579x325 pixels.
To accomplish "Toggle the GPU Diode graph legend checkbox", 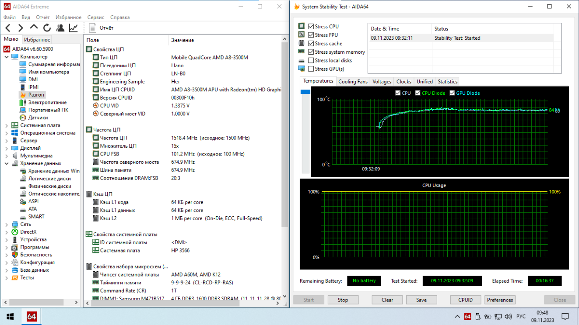I will tap(452, 93).
